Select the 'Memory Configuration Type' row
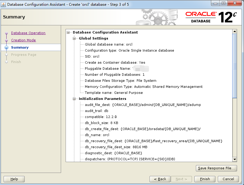 144,87
